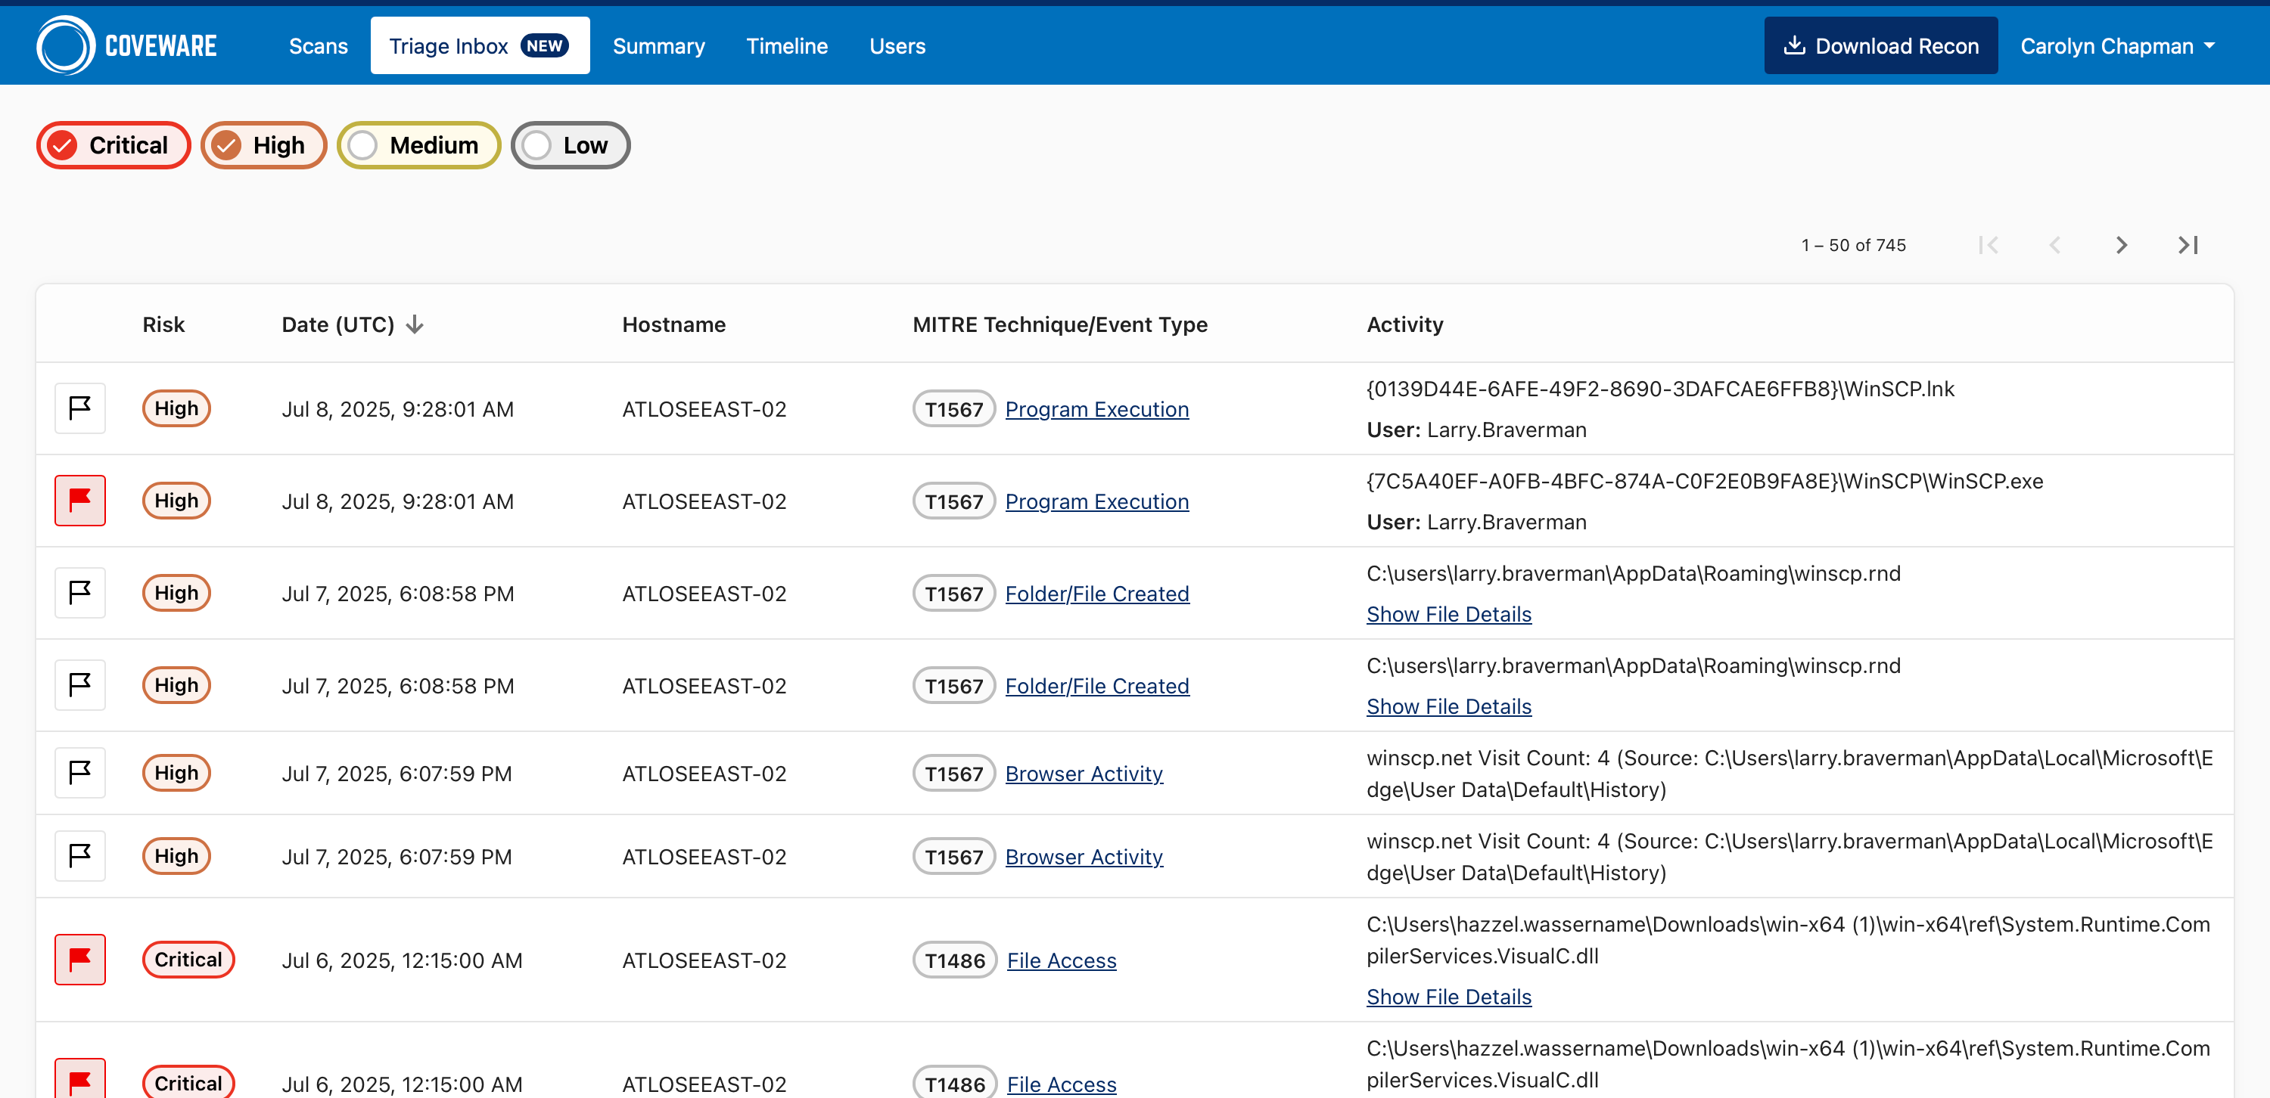Open the Timeline tab
Image resolution: width=2270 pixels, height=1098 pixels.
coord(786,46)
